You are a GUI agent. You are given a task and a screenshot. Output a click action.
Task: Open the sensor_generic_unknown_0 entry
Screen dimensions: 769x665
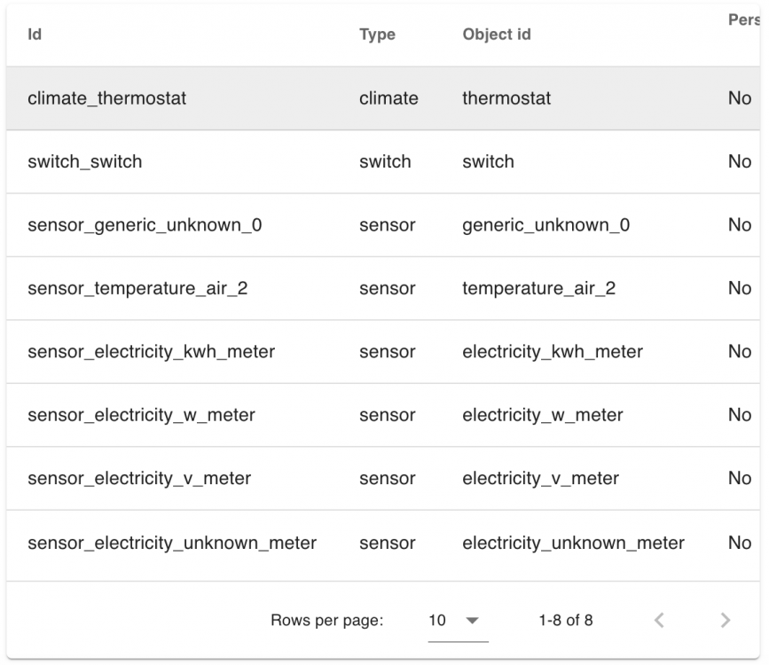tap(145, 225)
